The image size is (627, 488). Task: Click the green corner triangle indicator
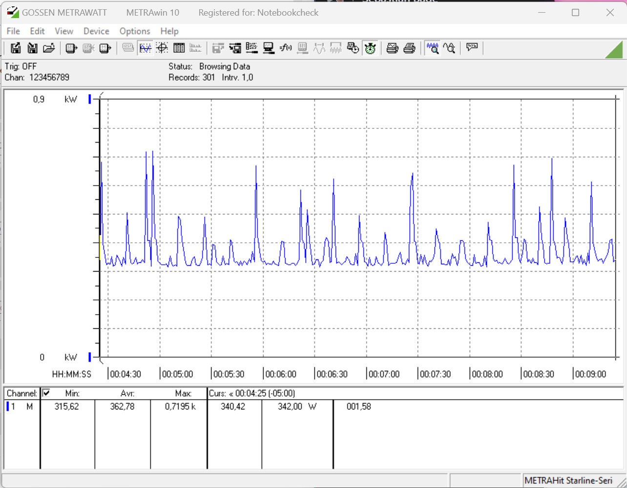[x=614, y=50]
